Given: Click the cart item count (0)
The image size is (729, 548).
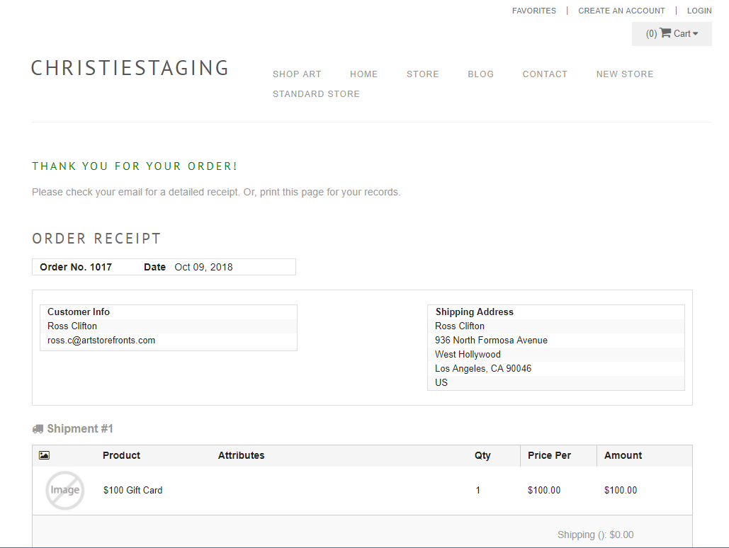Looking at the screenshot, I should tap(650, 33).
